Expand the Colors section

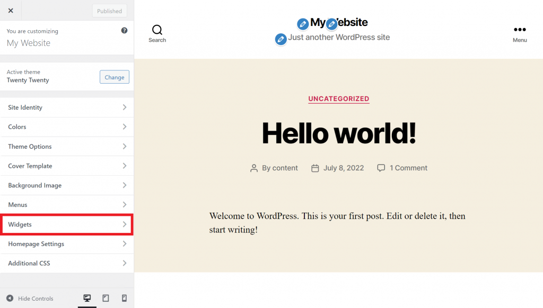pyautogui.click(x=67, y=127)
